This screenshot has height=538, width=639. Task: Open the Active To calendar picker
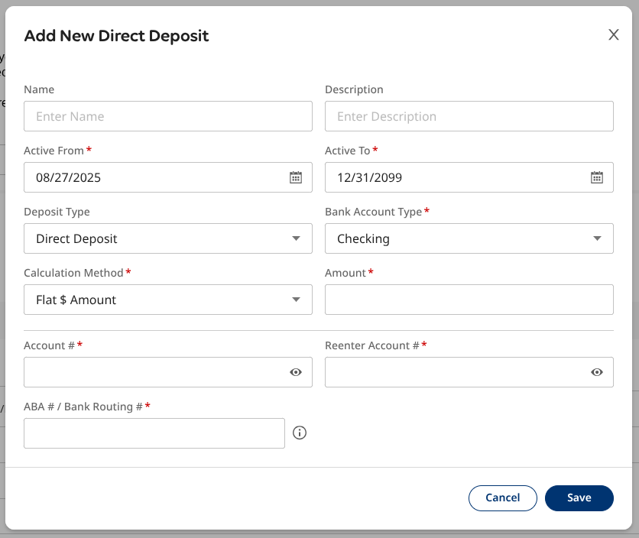tap(597, 177)
